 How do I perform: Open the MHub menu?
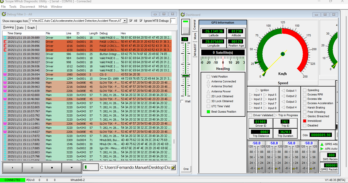click(43, 7)
